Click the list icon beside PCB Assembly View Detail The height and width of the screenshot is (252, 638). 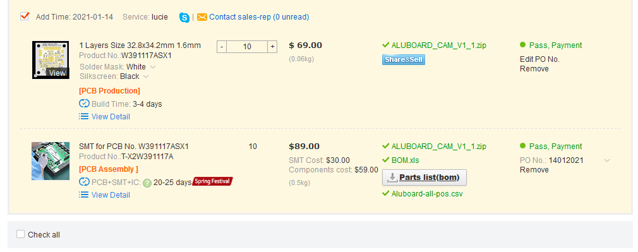[x=84, y=195]
